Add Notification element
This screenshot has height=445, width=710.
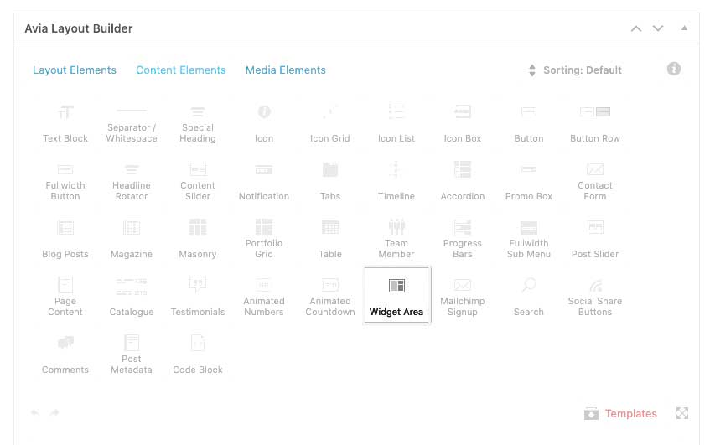(x=264, y=179)
